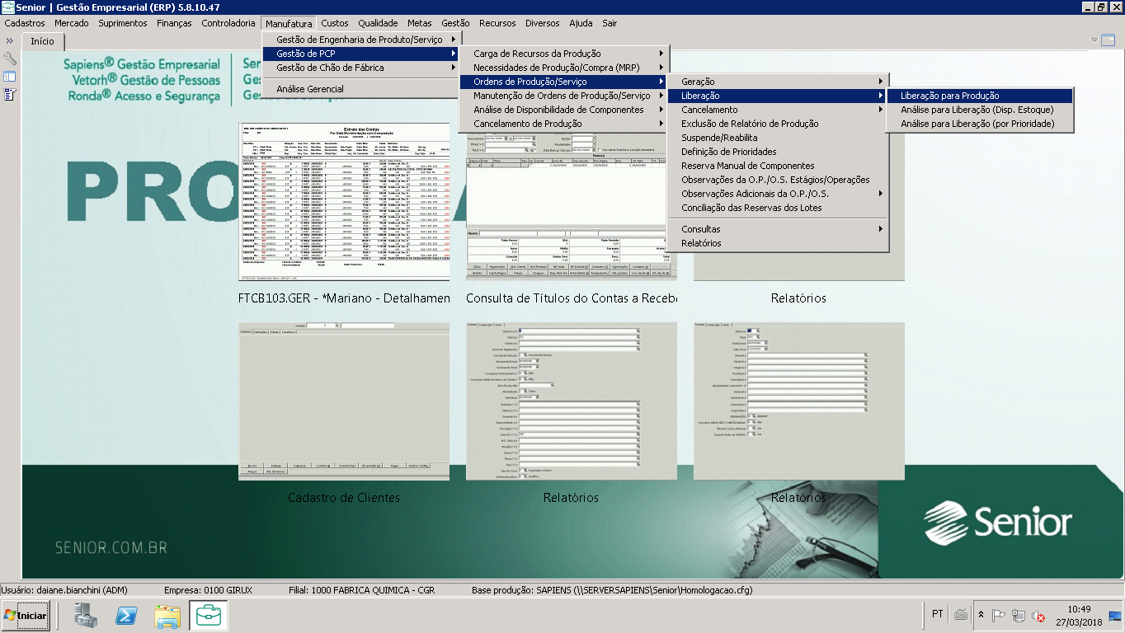Screen dimensions: 1125x633
Task: Choose Exclusão de Relatório de Produção
Action: click(x=778, y=124)
